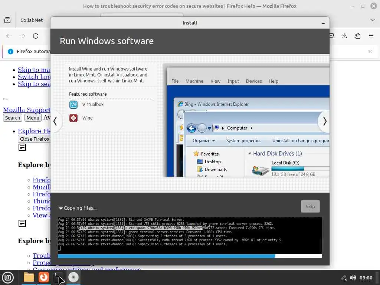The image size is (380, 285).
Task: Follow the Switch language link in Firefox
Action: [x=34, y=77]
